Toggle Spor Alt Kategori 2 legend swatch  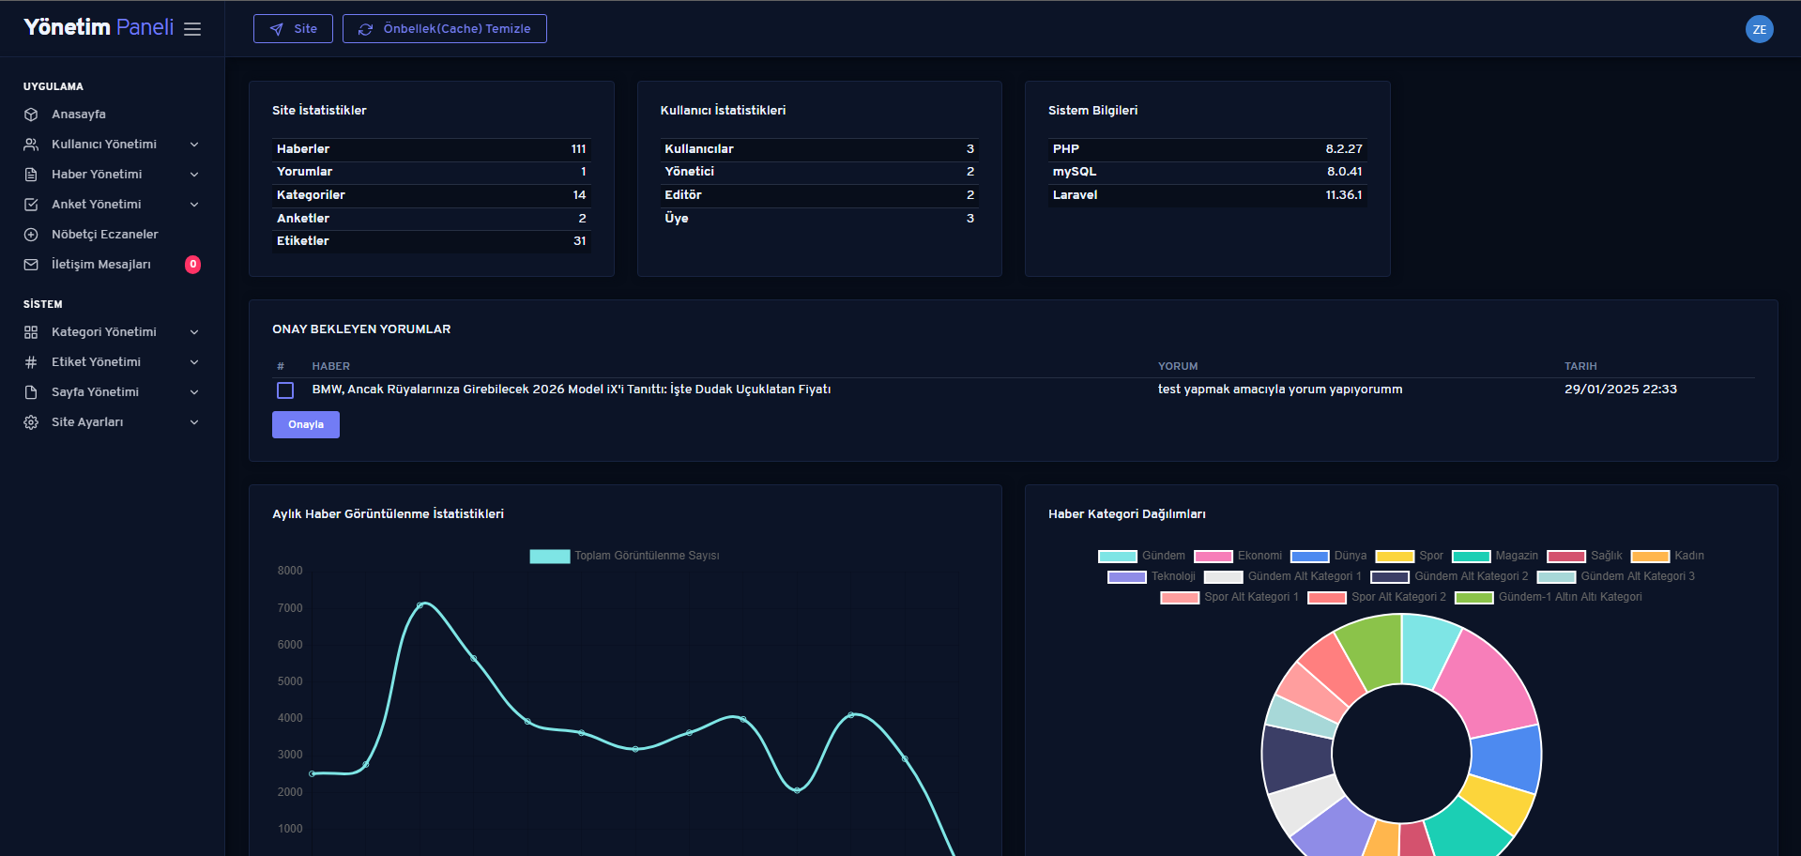(x=1327, y=598)
